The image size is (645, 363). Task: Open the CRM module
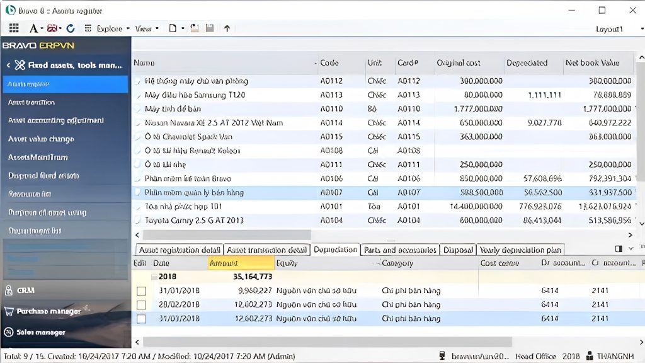tap(25, 290)
